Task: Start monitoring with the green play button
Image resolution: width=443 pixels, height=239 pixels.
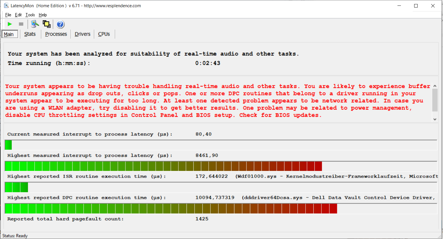Action: click(10, 24)
